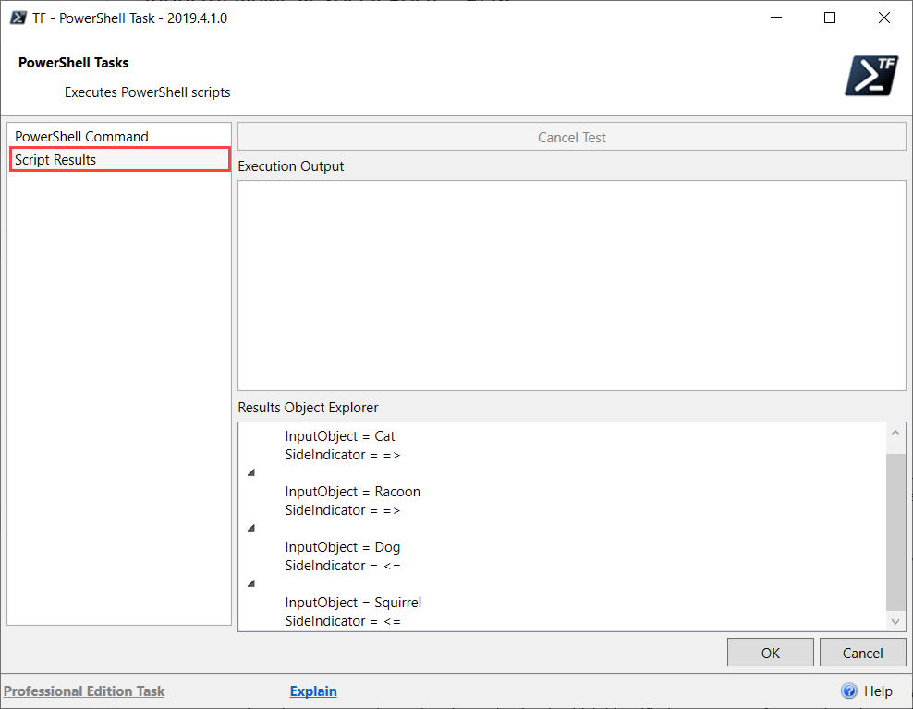Collapse the entry above InputObject Racoon
Screen dimensions: 913x709
250,471
